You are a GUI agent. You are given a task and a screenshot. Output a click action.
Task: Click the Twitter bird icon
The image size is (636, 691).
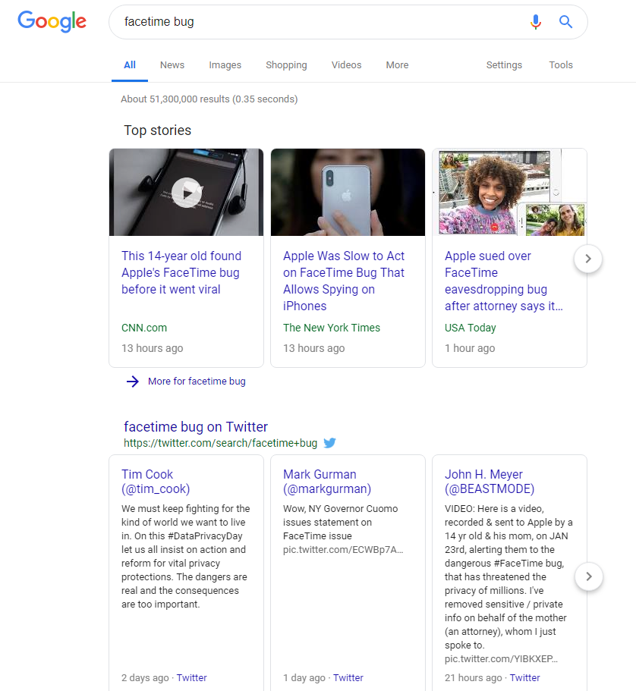pos(329,443)
